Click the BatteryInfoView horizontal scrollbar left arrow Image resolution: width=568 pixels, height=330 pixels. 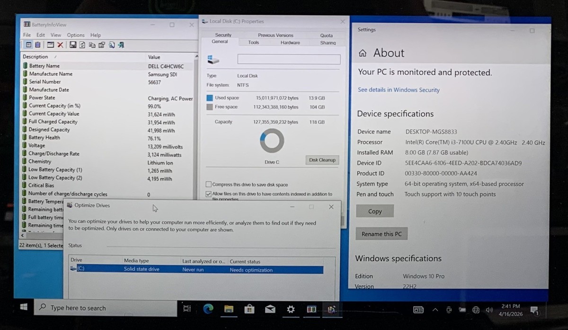coord(23,236)
